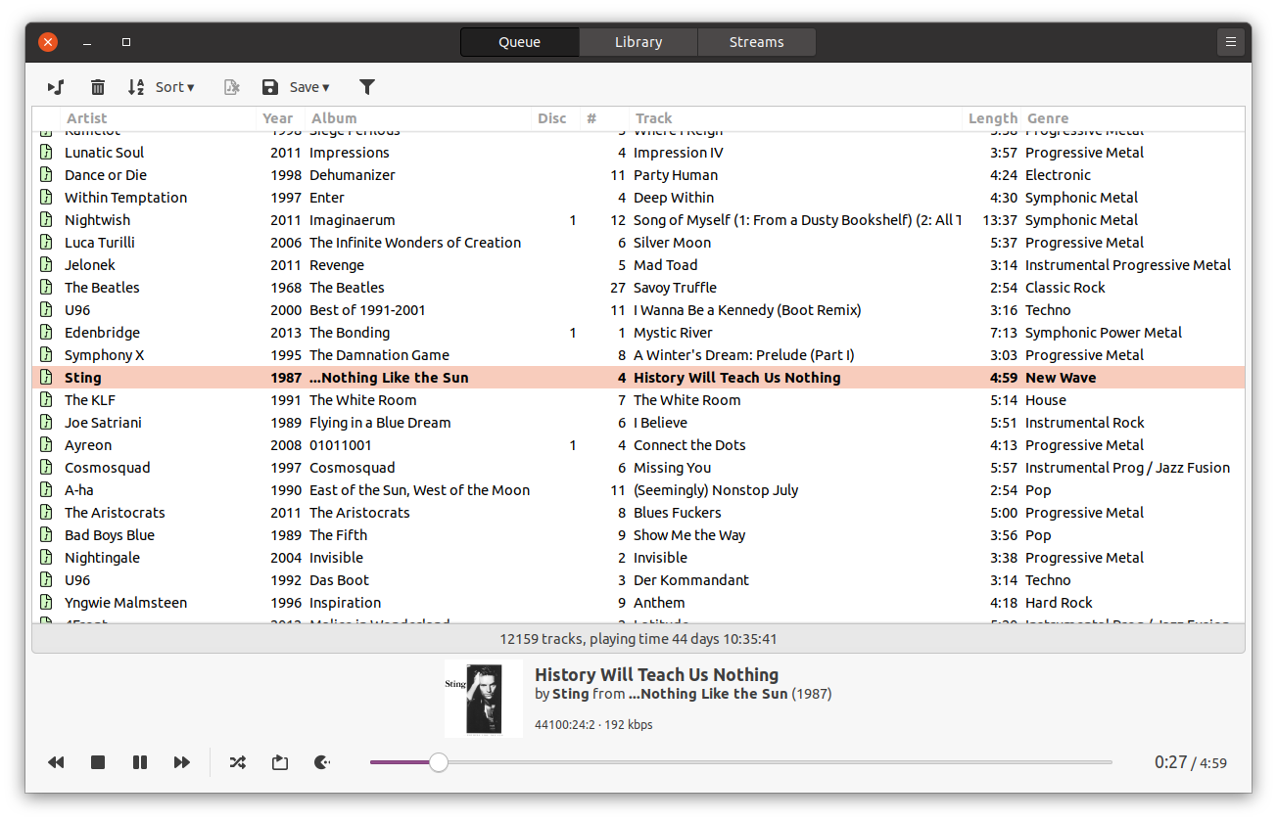
Task: Click the greyed remove file icon
Action: pos(232,87)
